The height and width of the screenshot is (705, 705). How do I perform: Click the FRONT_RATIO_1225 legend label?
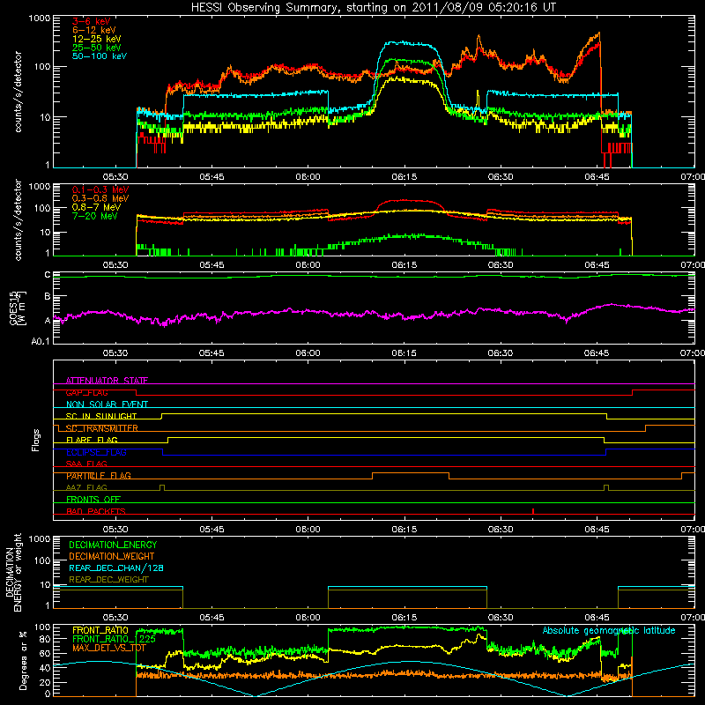(114, 639)
